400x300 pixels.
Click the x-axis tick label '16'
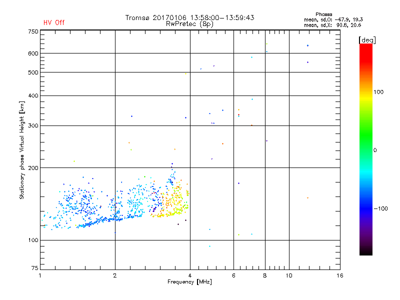[x=340, y=275]
